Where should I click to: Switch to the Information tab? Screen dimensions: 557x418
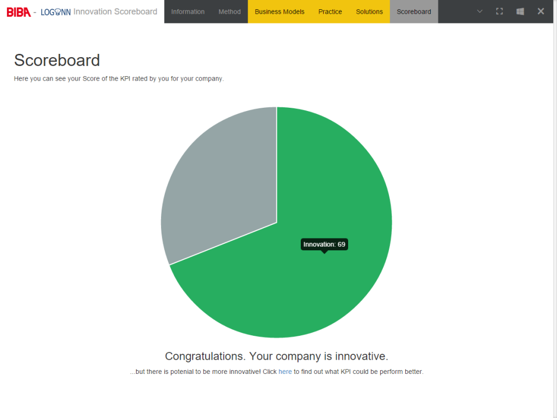pos(188,11)
